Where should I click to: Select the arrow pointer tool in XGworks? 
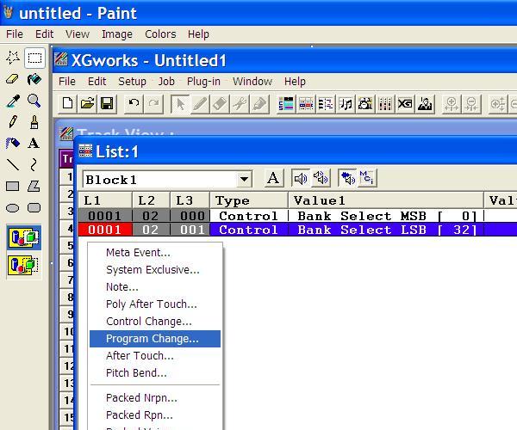[x=180, y=104]
